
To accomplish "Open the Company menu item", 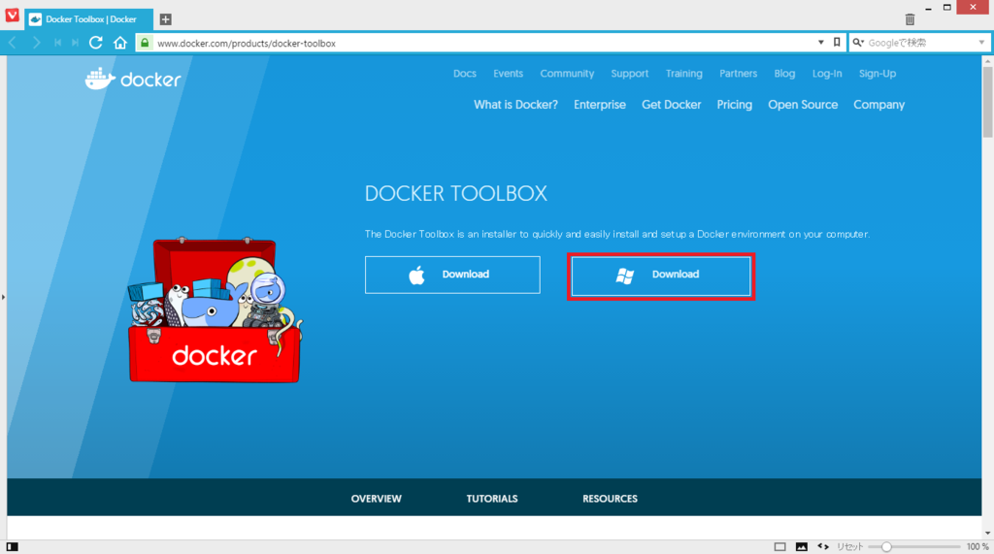I will pos(878,105).
